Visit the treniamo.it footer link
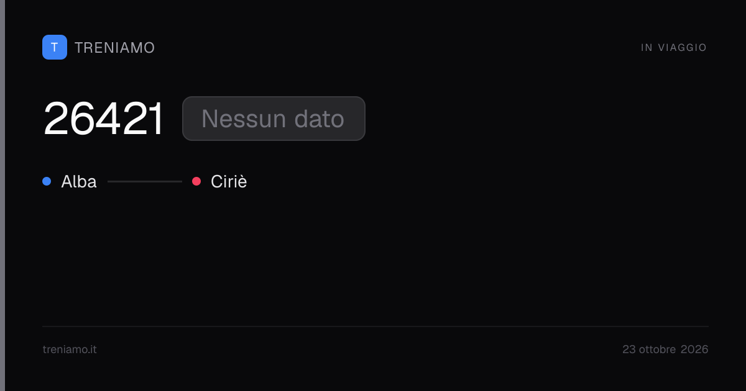The image size is (746, 391). pos(70,349)
